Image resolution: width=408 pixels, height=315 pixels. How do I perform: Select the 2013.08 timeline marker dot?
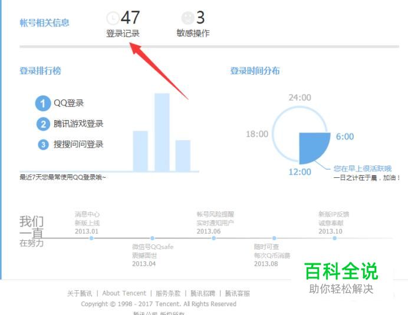pos(274,238)
